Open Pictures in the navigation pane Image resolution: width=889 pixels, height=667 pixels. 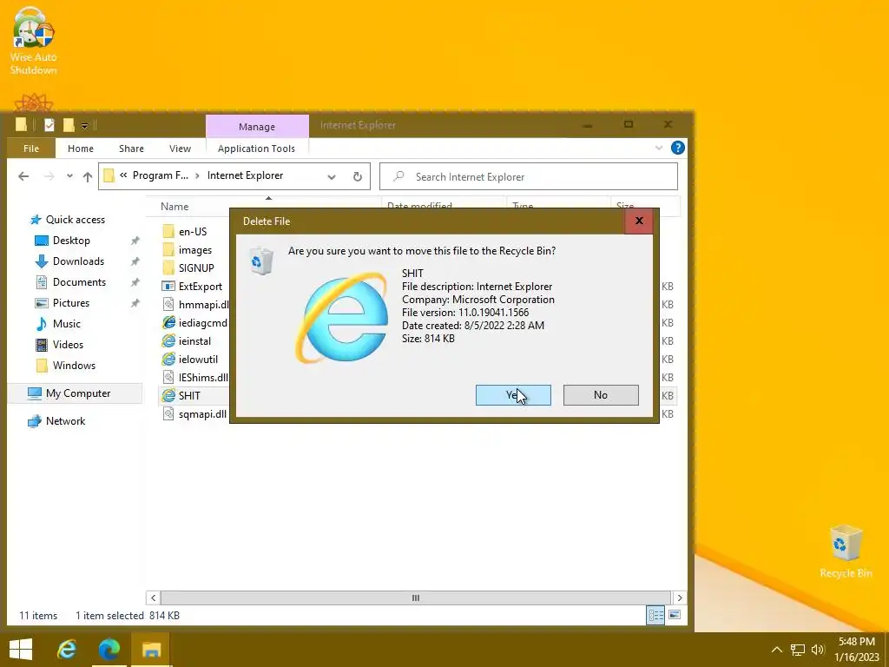[x=71, y=303]
